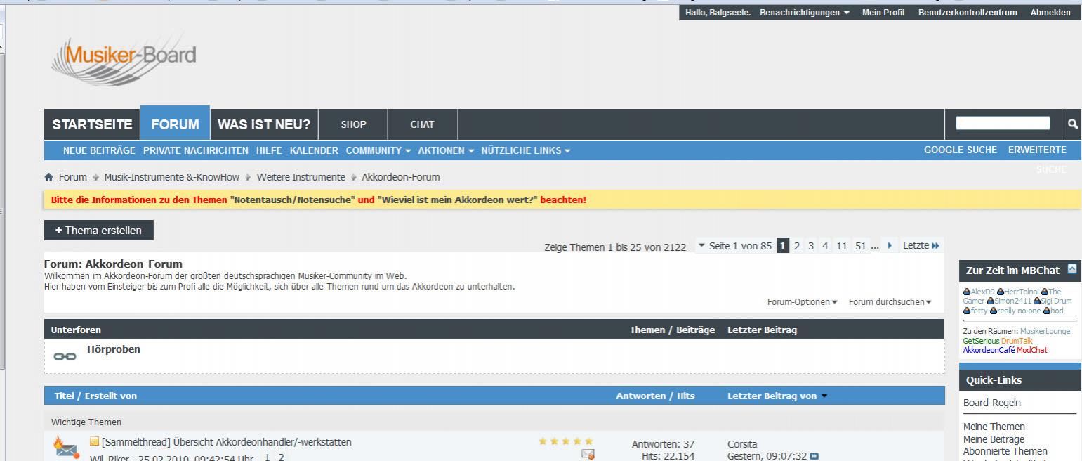The height and width of the screenshot is (461, 1082).
Task: Open Mein Profil
Action: click(883, 13)
